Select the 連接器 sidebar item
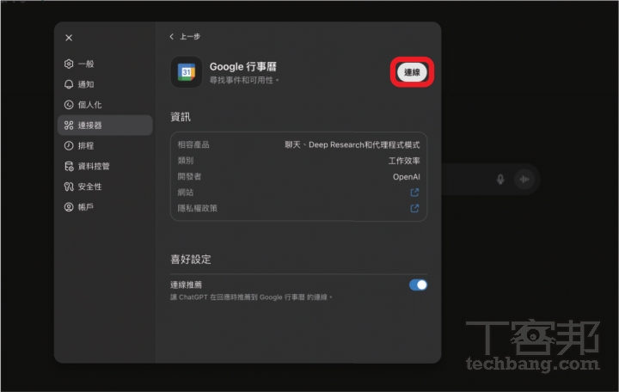619x392 pixels. coord(105,126)
